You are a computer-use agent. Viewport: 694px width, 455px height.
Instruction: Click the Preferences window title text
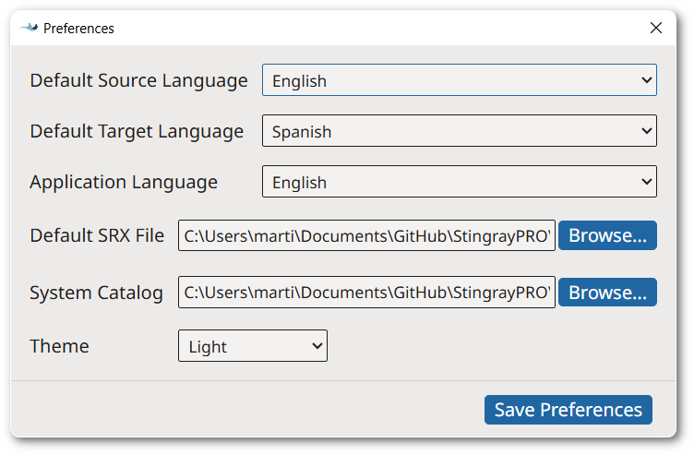pyautogui.click(x=78, y=29)
